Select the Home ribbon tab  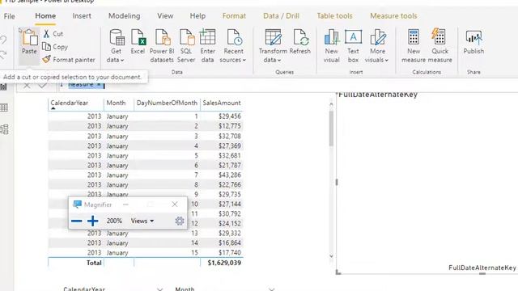(45, 16)
